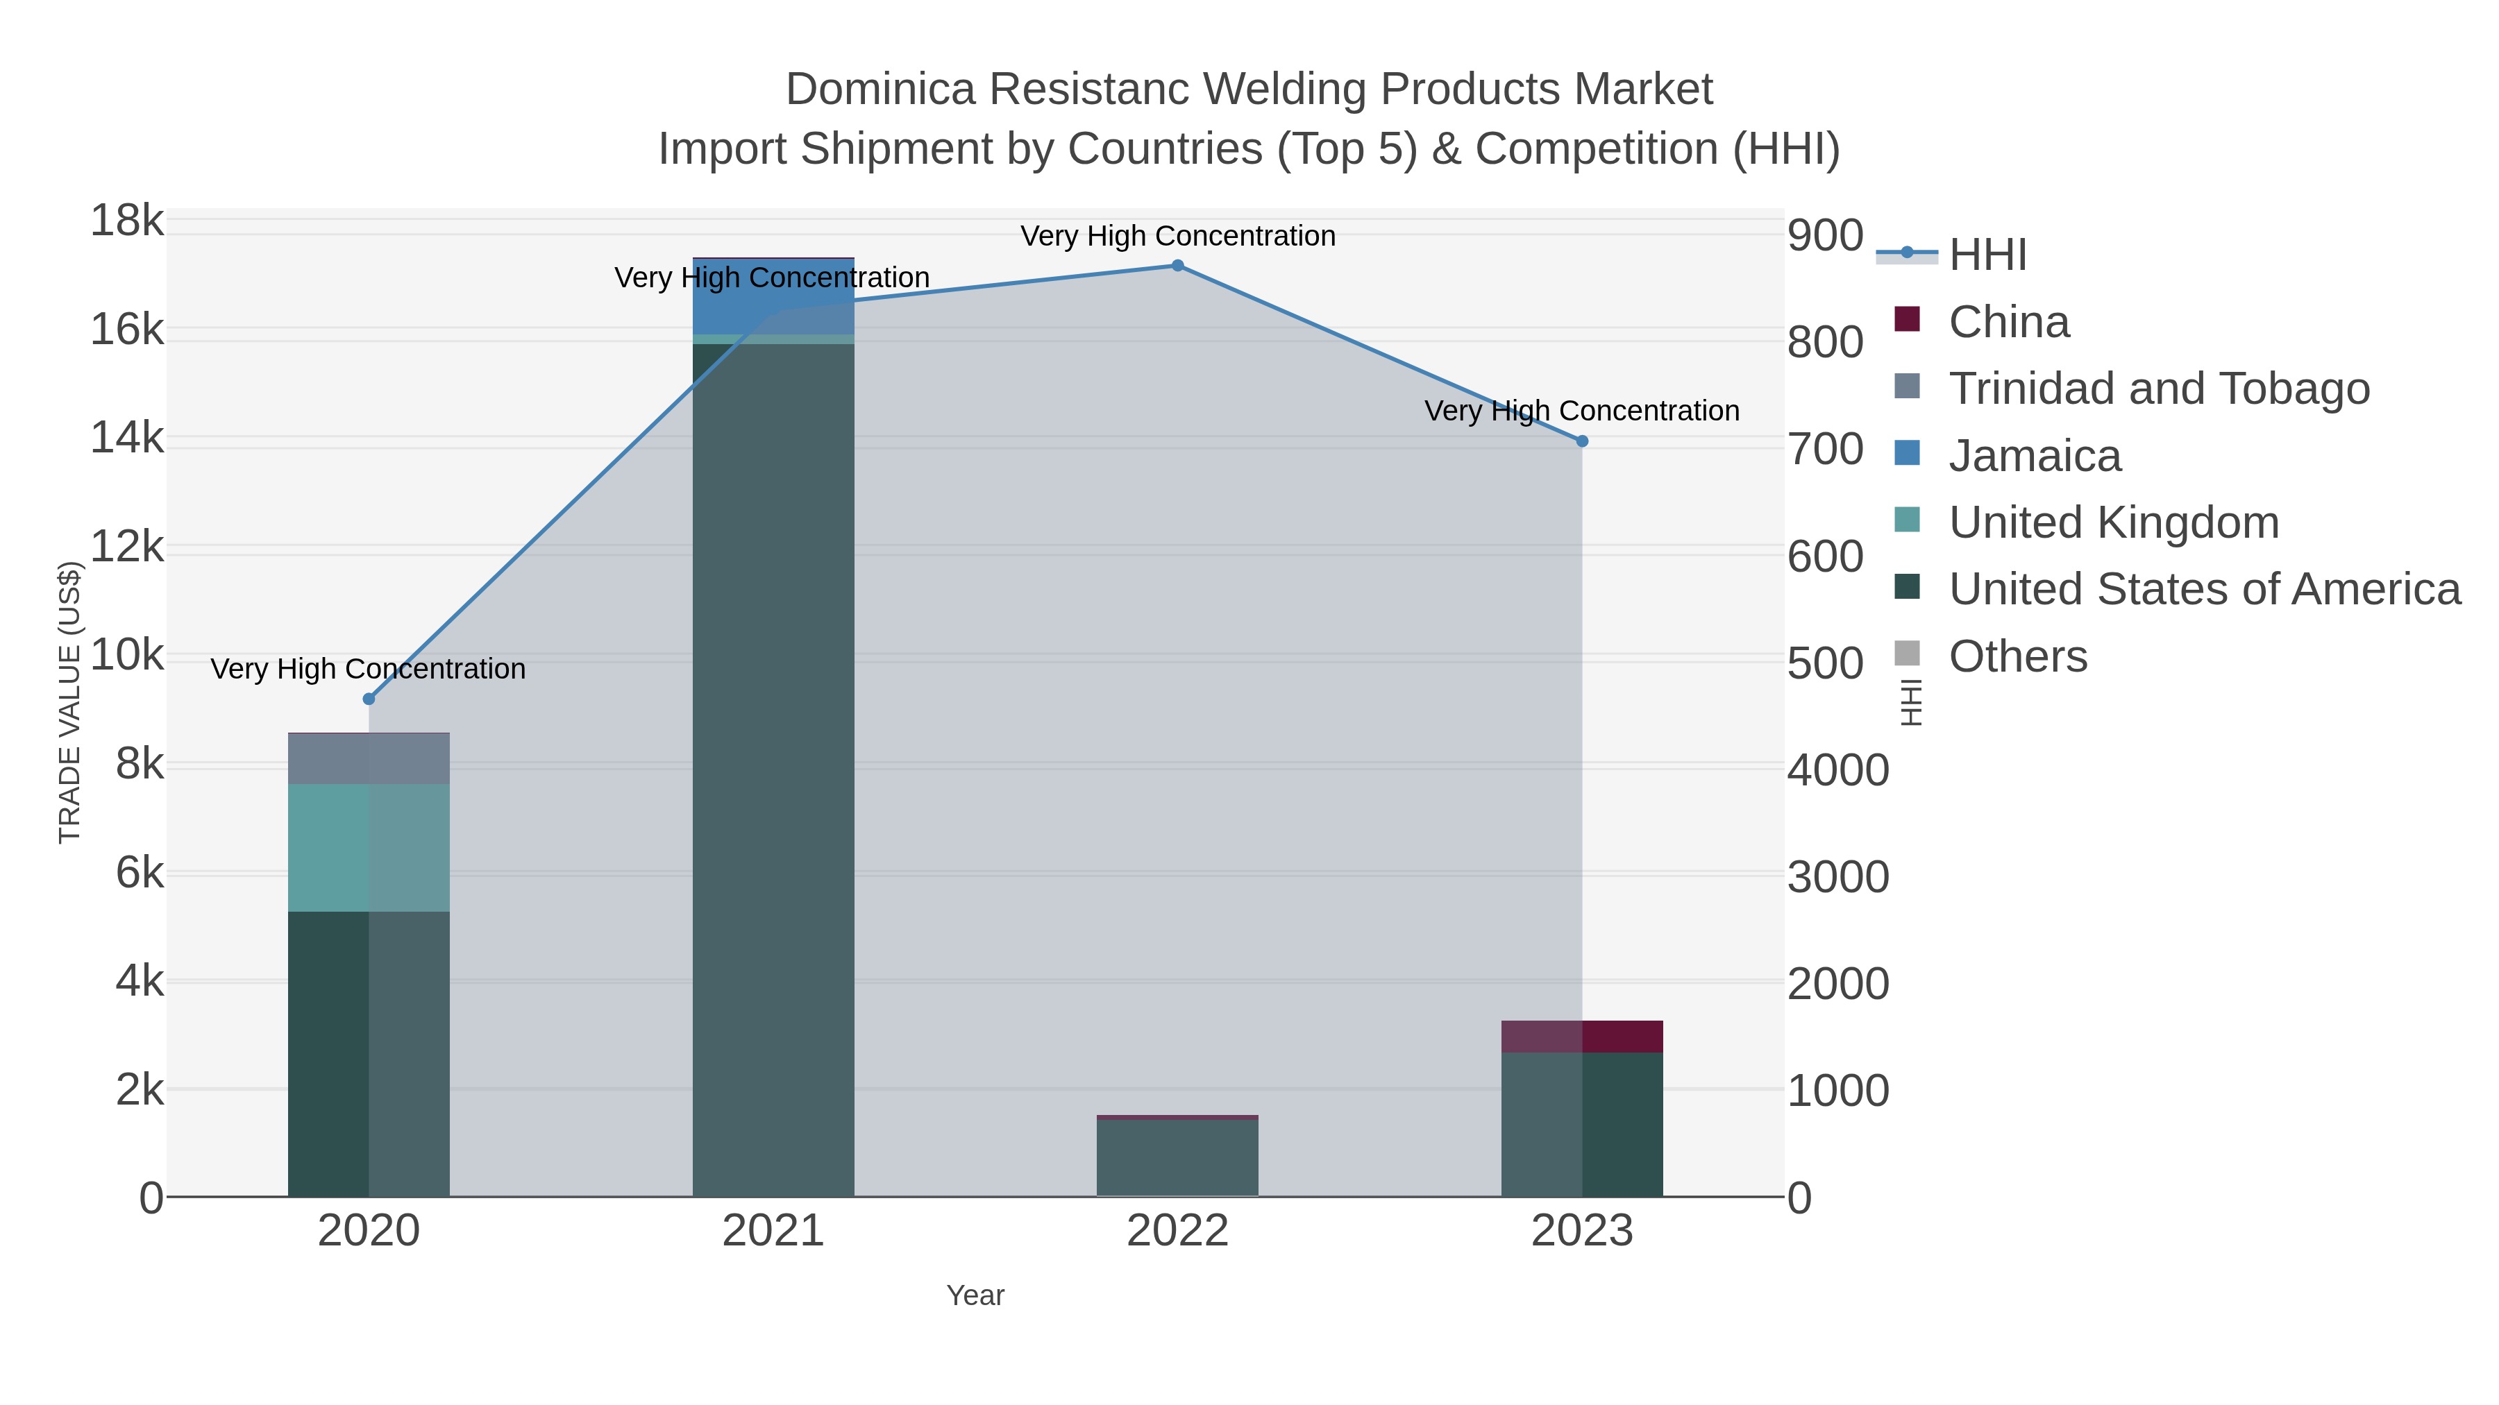Toggle the United Kingdom legend entry
Screen dimensions: 2499x1405
coord(2086,522)
